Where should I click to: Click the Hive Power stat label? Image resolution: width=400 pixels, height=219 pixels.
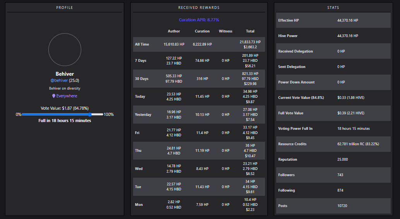(288, 36)
